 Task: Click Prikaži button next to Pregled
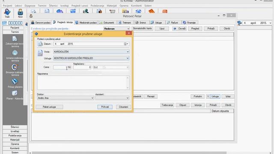pos(211,29)
